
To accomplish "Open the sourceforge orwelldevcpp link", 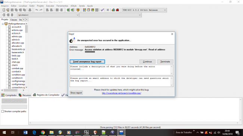I will pos(121,93).
